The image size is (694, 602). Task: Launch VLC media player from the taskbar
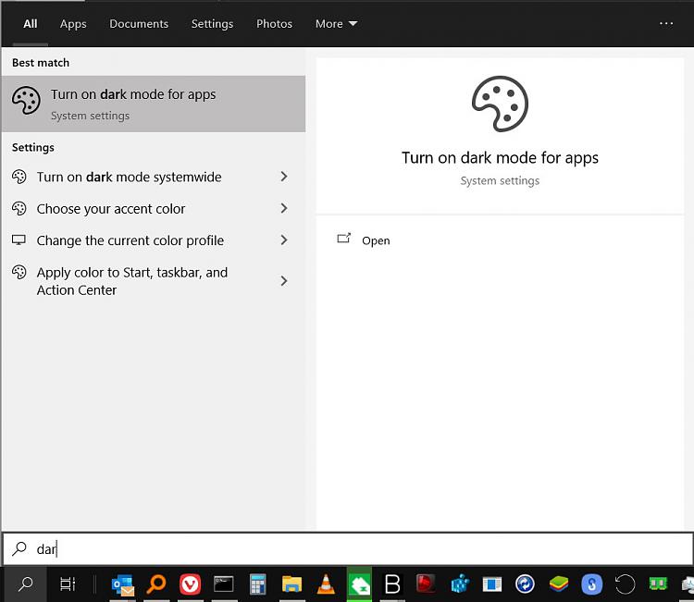[x=326, y=584]
